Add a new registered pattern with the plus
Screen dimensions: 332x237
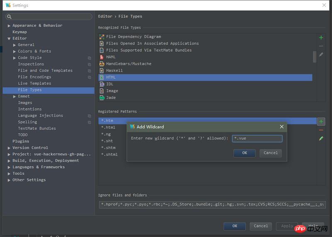click(x=321, y=122)
